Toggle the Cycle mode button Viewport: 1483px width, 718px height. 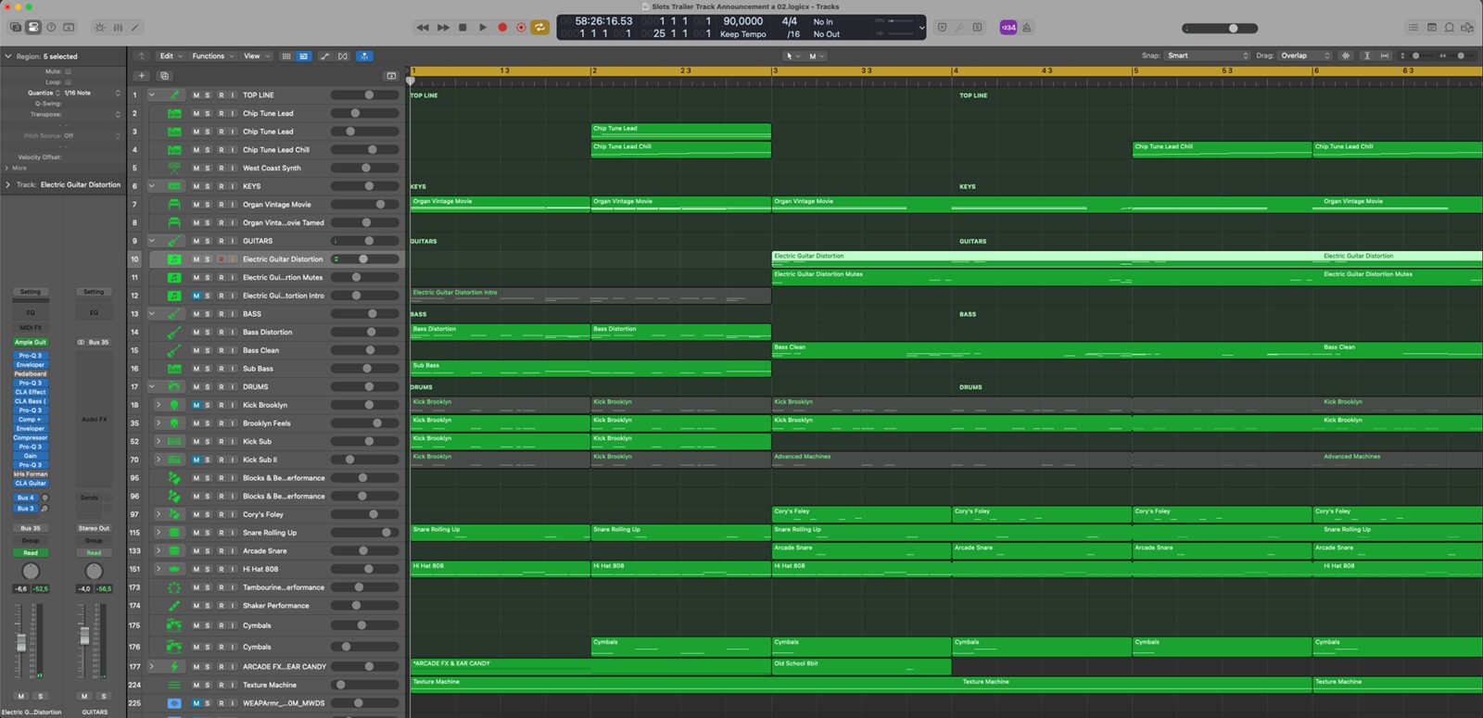pyautogui.click(x=540, y=28)
